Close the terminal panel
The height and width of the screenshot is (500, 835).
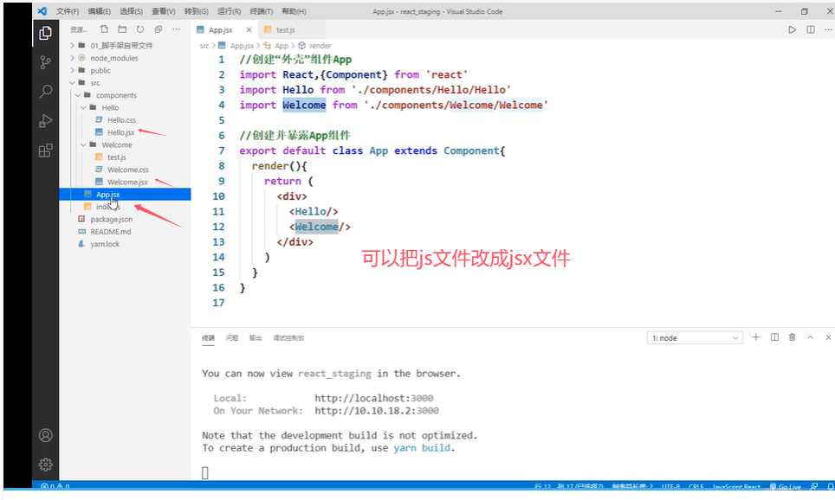[828, 337]
